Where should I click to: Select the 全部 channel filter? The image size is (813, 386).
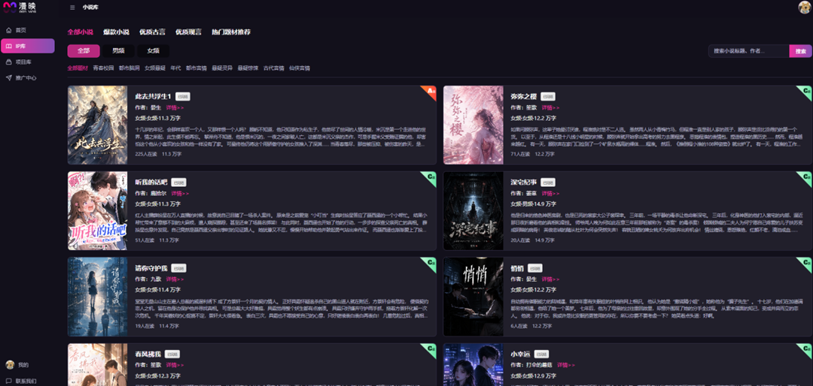[x=84, y=51]
